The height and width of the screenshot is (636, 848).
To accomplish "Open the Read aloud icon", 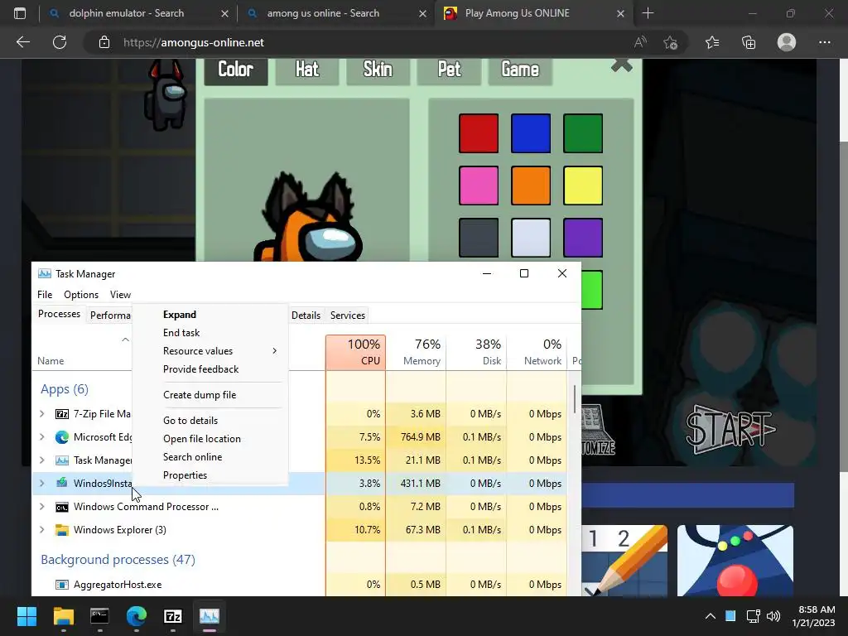I will coord(640,42).
